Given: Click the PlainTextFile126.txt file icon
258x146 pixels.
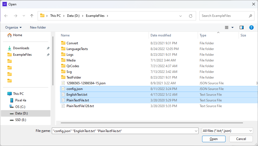Looking at the screenshot, I should coord(63,106).
